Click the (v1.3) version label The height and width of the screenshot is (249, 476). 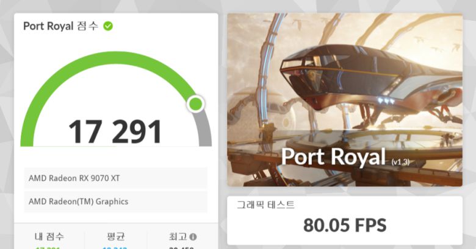click(x=400, y=162)
